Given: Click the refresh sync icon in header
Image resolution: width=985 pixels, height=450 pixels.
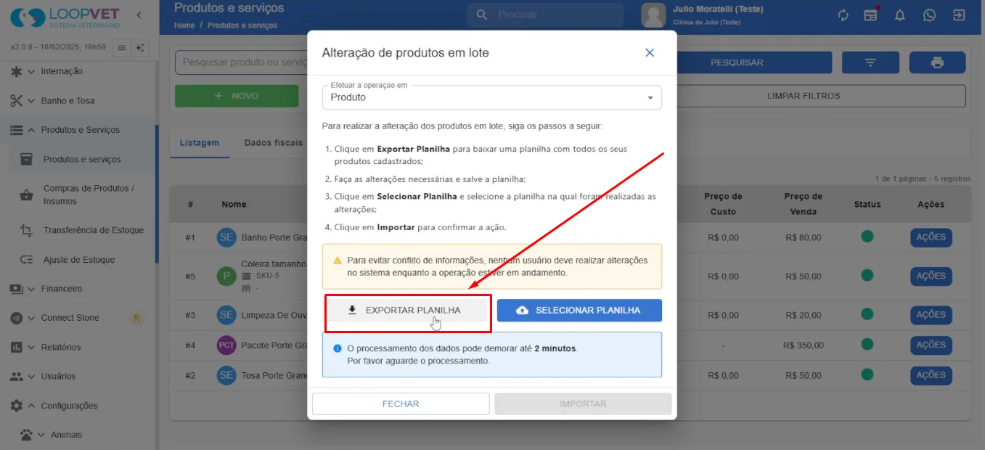Looking at the screenshot, I should (843, 15).
